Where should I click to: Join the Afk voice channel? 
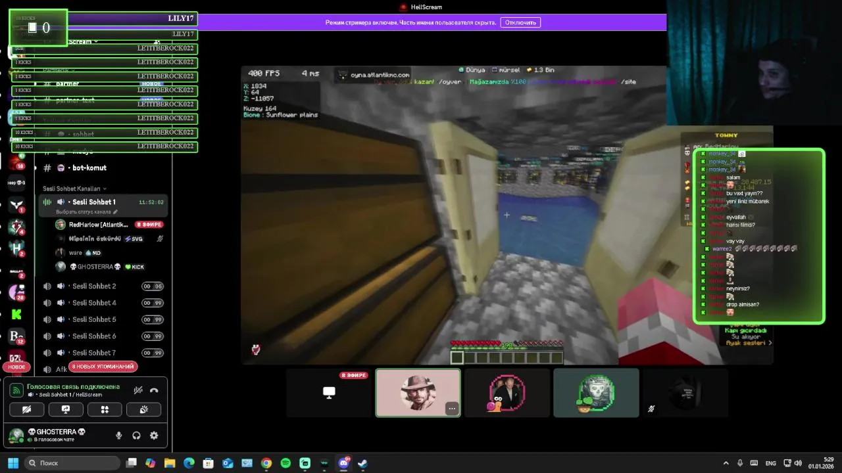61,369
